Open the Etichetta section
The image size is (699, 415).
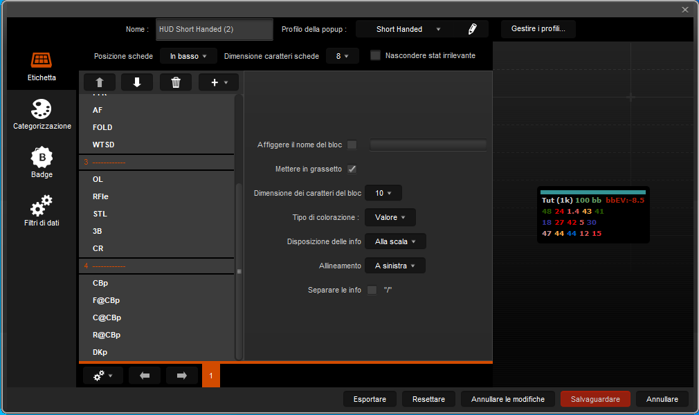(42, 66)
